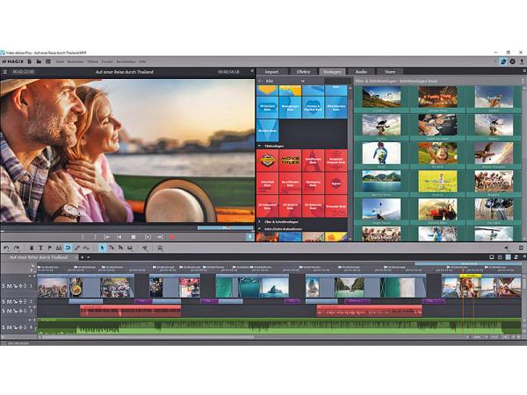This screenshot has width=527, height=395.
Task: Select the mouse pointer mode tool
Action: (x=102, y=248)
